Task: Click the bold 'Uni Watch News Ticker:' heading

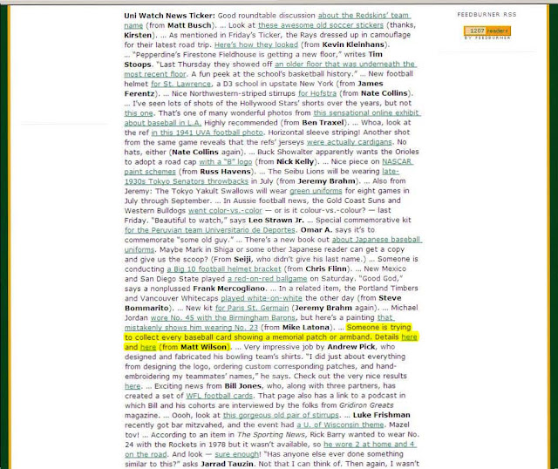Action: pos(169,16)
